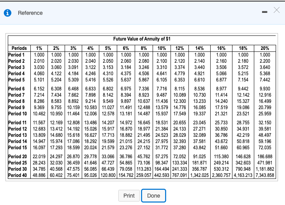This screenshot has height=205, width=285.
Task: Click the value 442.593 in the table
Action: pos(162,175)
